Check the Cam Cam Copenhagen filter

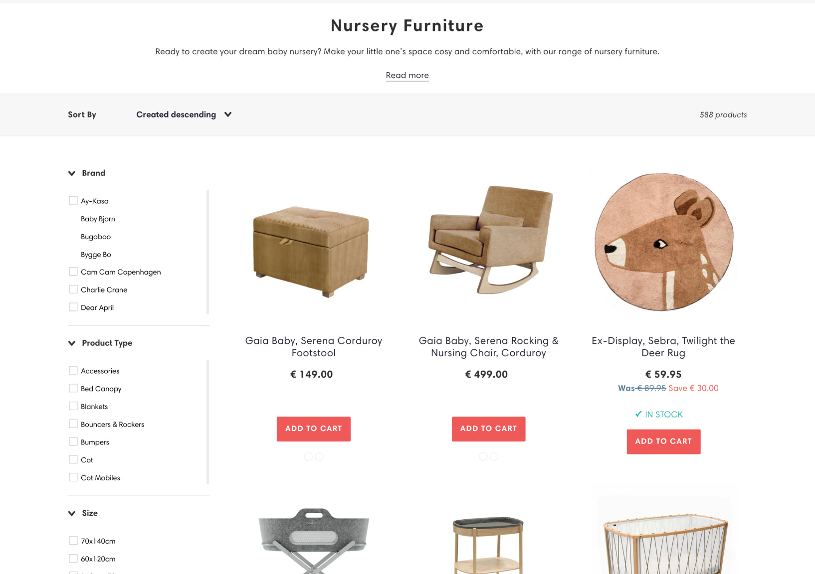73,272
